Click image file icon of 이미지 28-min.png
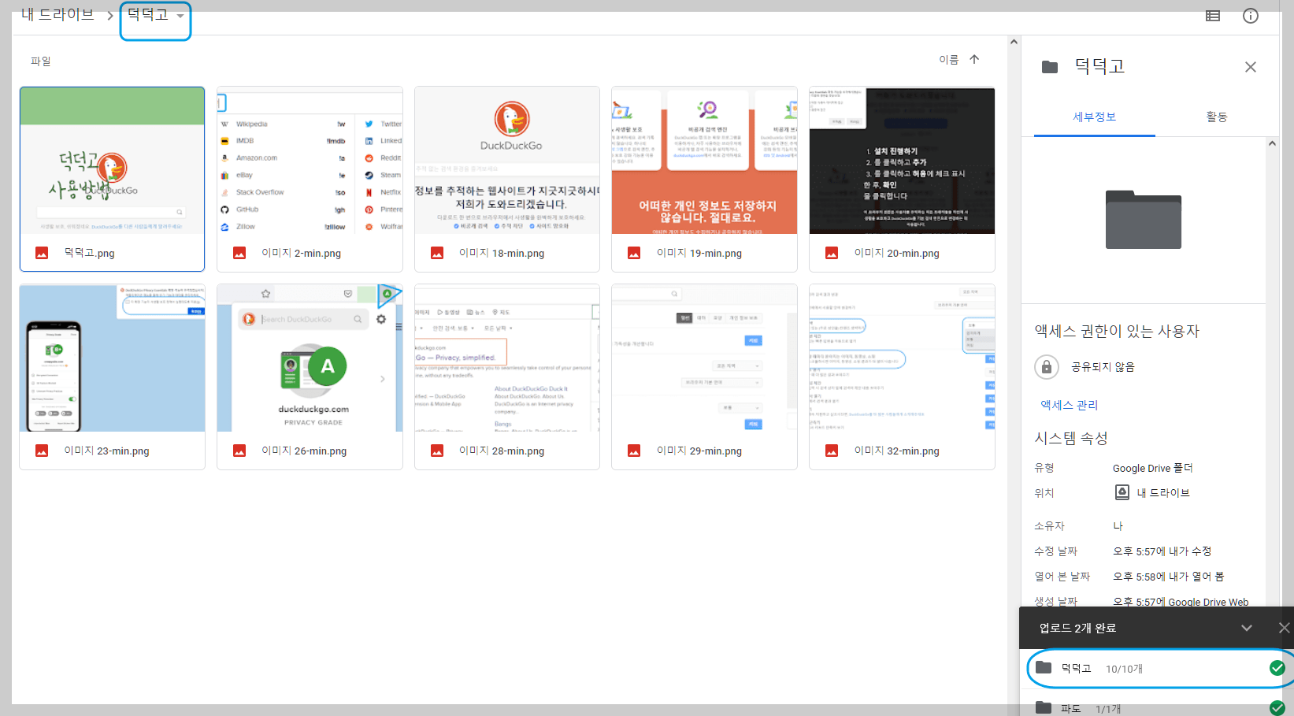This screenshot has height=716, width=1294. point(437,451)
